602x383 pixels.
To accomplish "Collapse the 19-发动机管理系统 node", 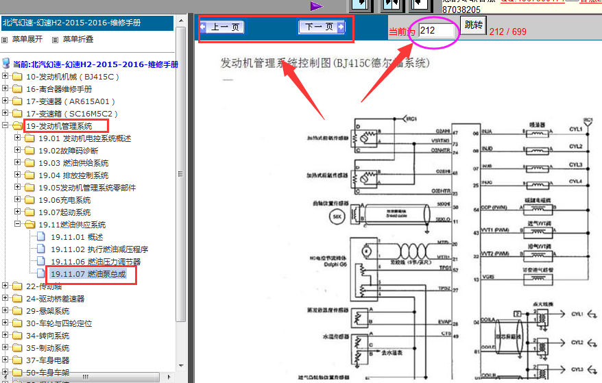I will 5,125.
